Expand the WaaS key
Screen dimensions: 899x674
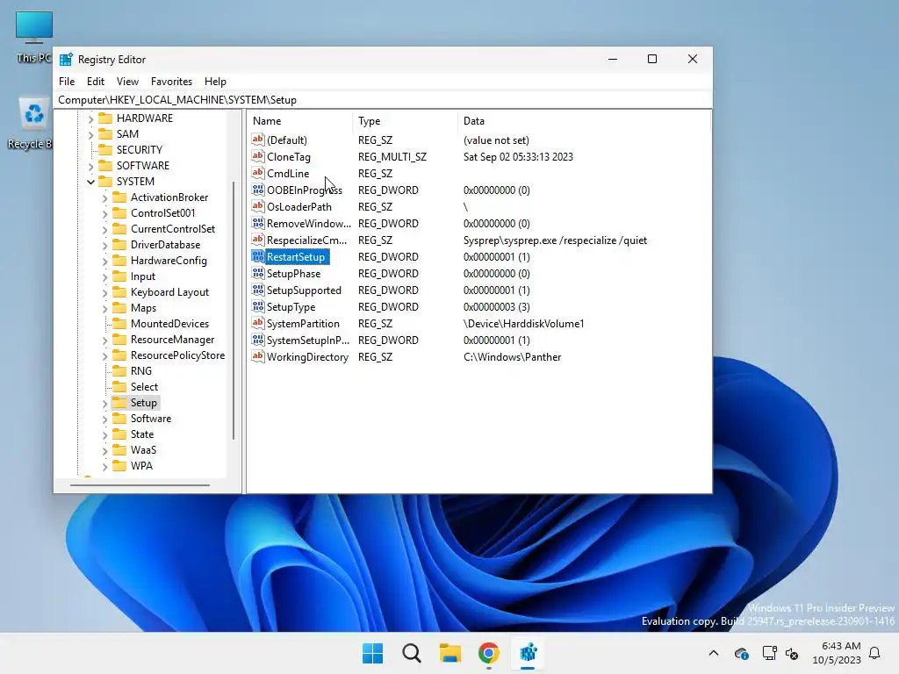[104, 450]
